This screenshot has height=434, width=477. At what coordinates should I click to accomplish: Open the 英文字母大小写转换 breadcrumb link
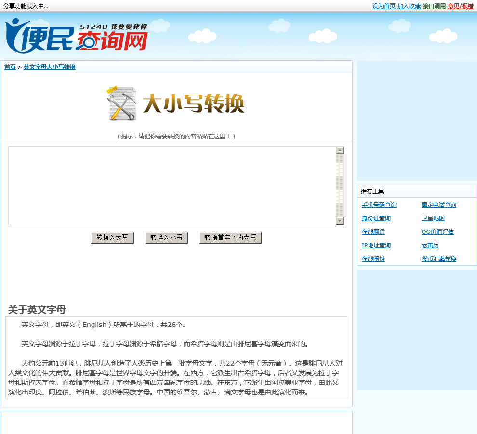click(50, 67)
